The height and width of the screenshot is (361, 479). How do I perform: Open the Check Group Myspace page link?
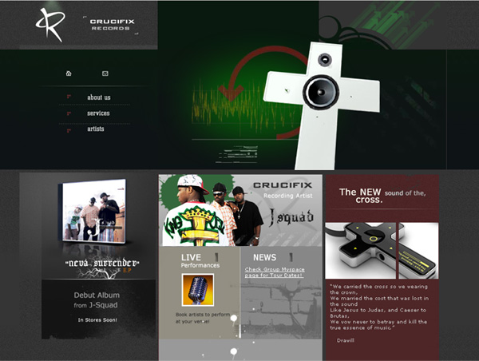point(275,272)
